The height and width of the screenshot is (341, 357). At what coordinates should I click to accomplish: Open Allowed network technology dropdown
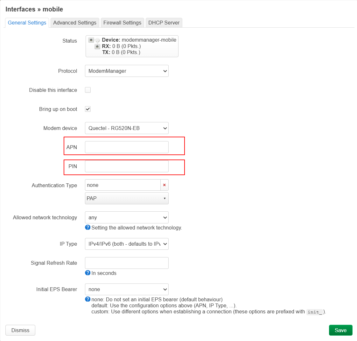pos(127,218)
